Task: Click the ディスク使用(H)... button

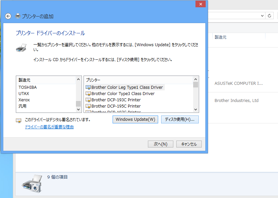Action: coord(180,119)
